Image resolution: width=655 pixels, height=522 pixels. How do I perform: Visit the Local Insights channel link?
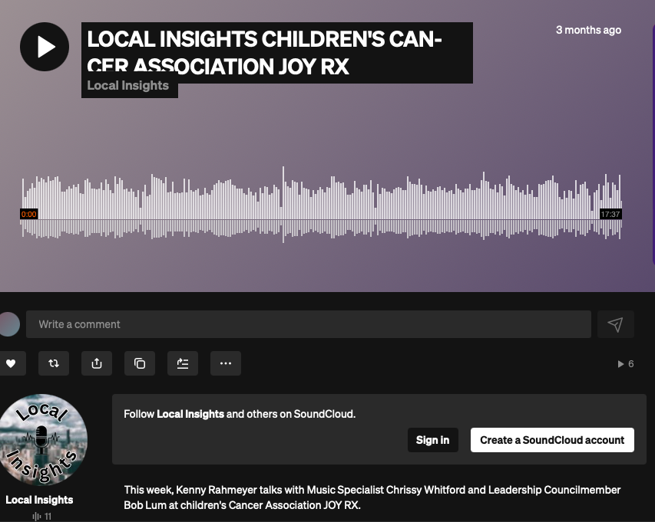pyautogui.click(x=127, y=85)
